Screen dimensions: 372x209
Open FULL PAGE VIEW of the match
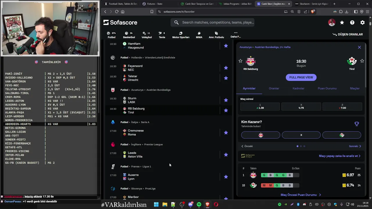(301, 77)
